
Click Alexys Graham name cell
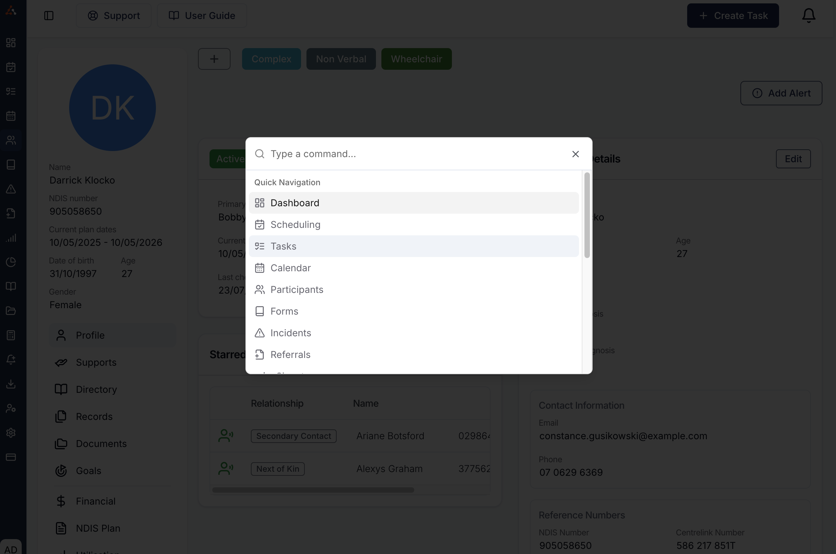[390, 469]
